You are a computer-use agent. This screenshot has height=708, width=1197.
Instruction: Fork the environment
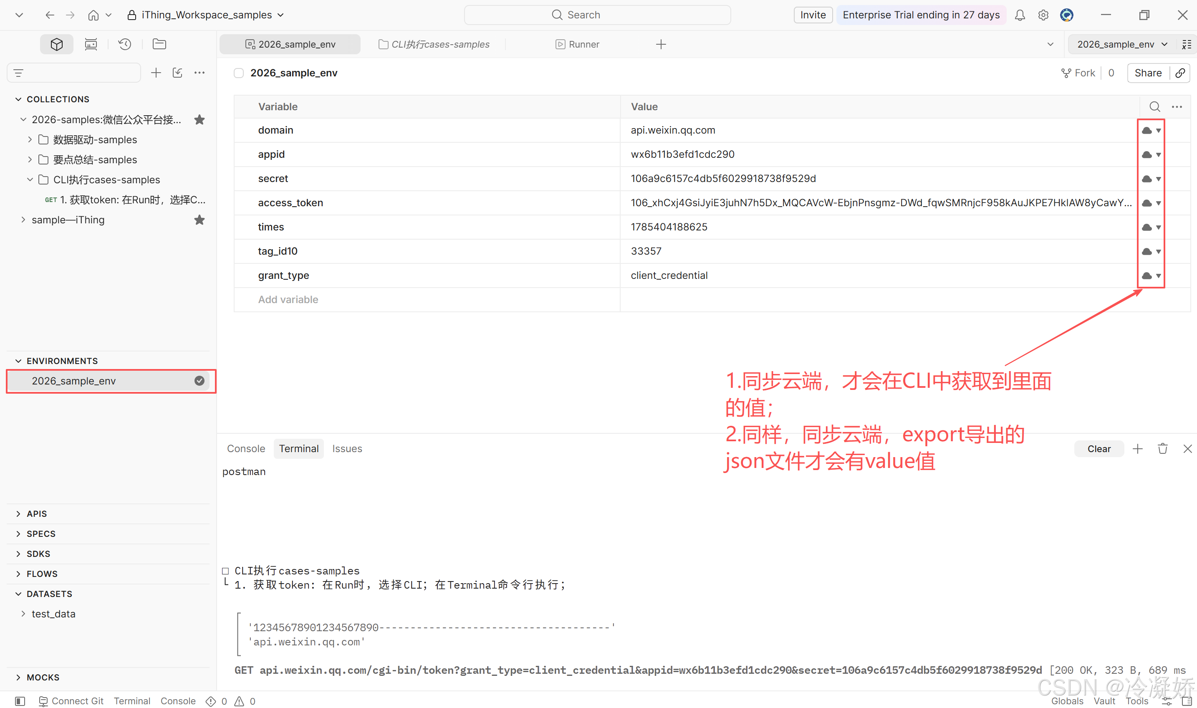1078,73
